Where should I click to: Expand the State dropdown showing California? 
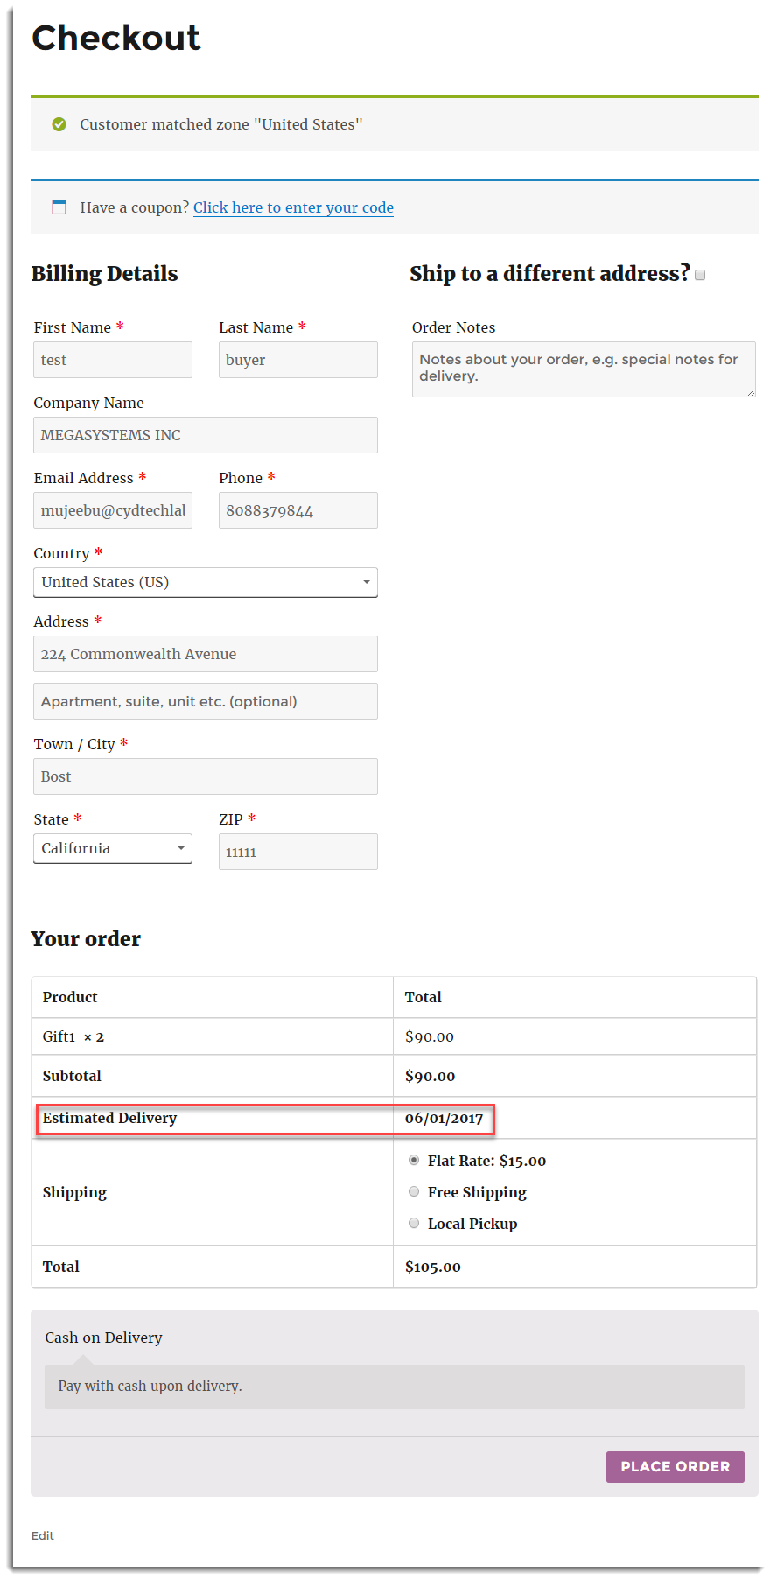tap(113, 848)
